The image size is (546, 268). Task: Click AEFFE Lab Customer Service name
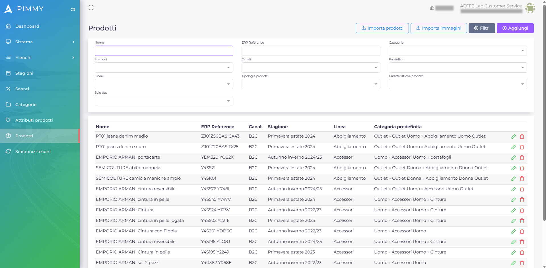(491, 6)
